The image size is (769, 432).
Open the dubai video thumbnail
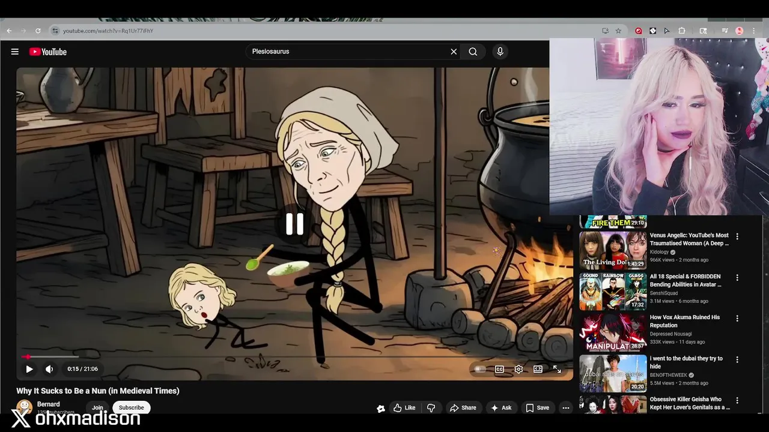coord(613,373)
